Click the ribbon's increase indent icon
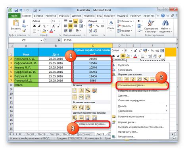The image size is (188, 149). click(x=71, y=31)
